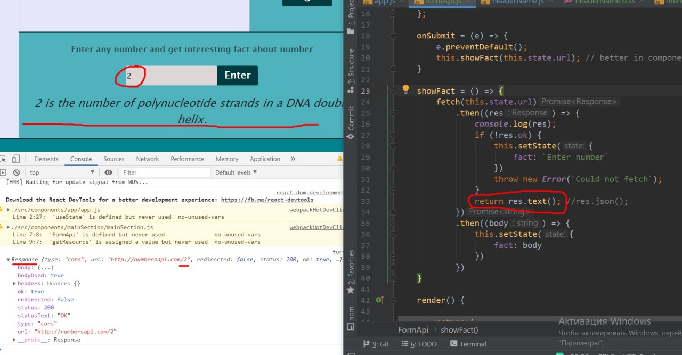The image size is (682, 355).
Task: Focus the number input field containing 2
Action: (x=170, y=76)
